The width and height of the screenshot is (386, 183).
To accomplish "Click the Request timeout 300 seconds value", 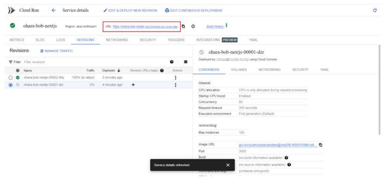I will 248,108.
